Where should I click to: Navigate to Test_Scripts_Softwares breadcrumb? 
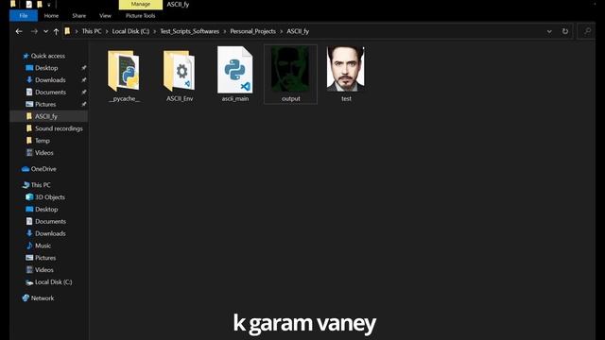tap(189, 31)
